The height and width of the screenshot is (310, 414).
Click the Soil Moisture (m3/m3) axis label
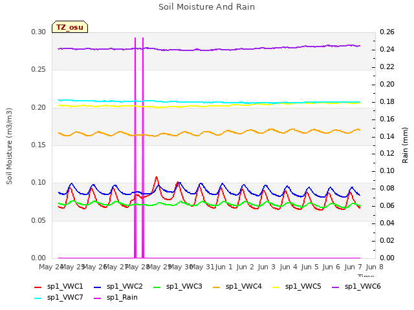9,146
